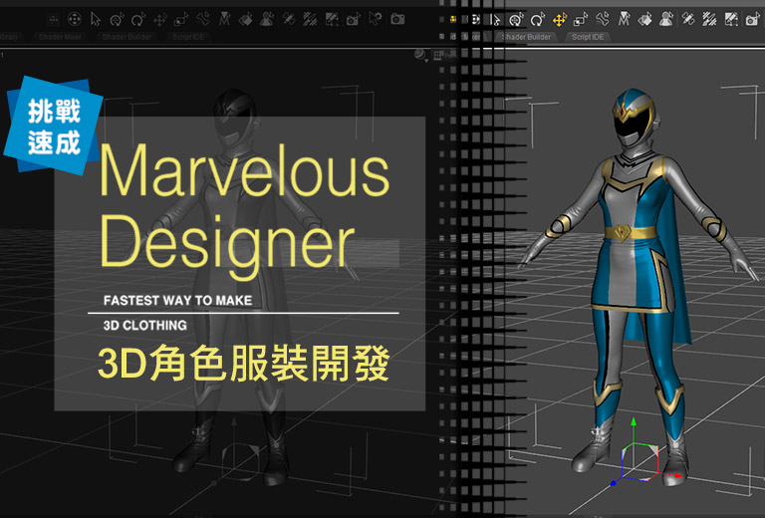Open the draw style sphere dropdown

[420, 55]
